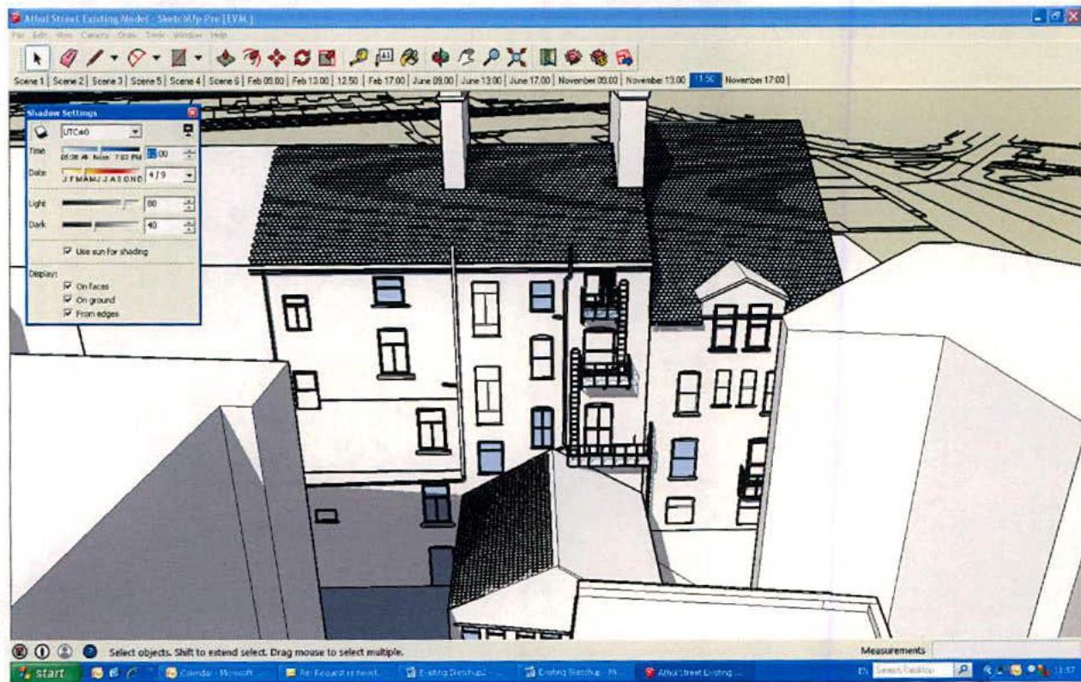Toggle Use sun for shading

tap(68, 250)
